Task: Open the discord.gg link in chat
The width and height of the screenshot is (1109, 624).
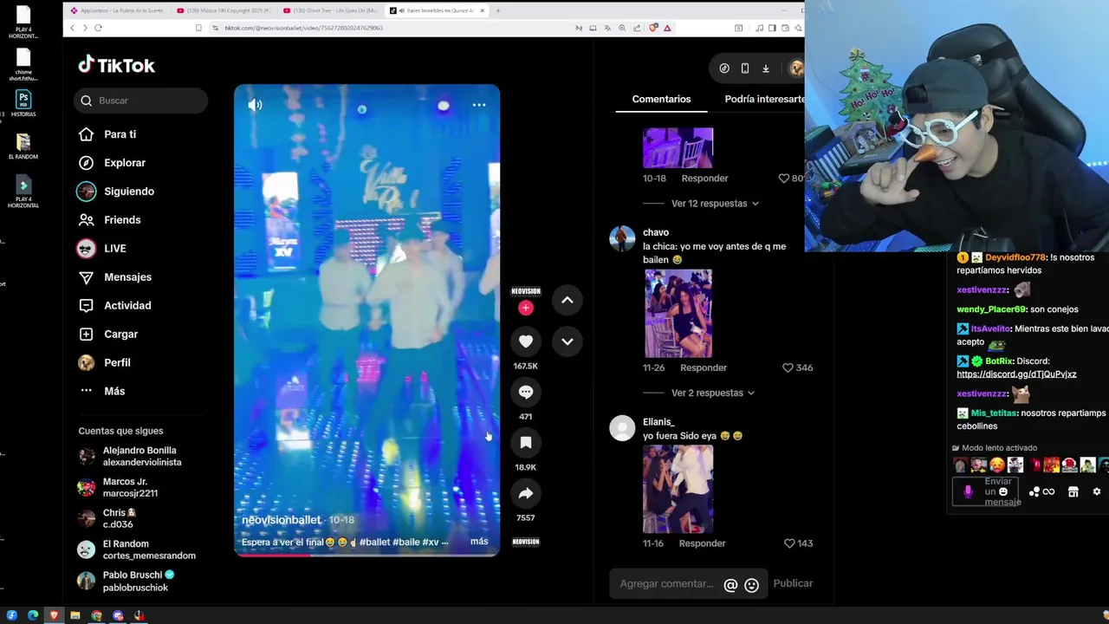Action: click(x=1016, y=374)
